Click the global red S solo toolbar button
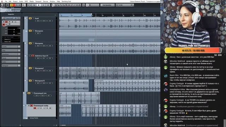Viewport: 226px width, 127px height. coord(14,5)
